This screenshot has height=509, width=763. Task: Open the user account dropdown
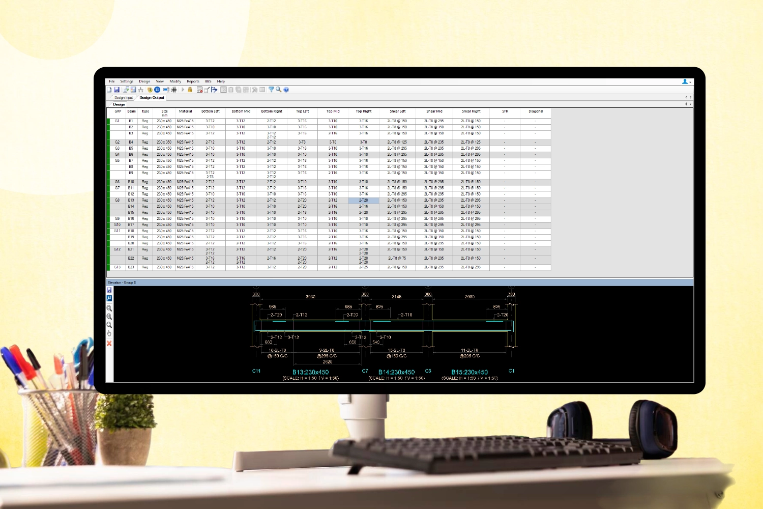tap(686, 81)
